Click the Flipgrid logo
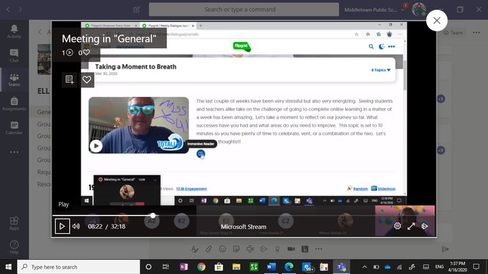This screenshot has width=488, height=274. [242, 47]
